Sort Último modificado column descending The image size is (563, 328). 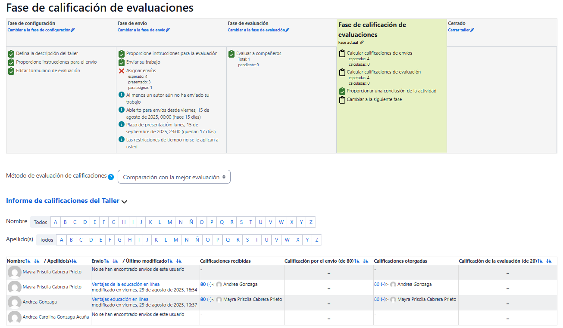[179, 261]
